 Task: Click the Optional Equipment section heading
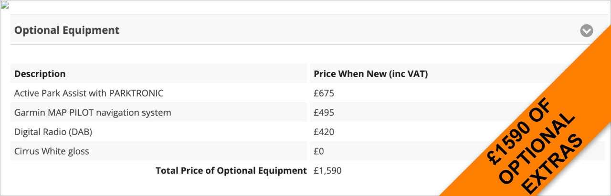(67, 30)
